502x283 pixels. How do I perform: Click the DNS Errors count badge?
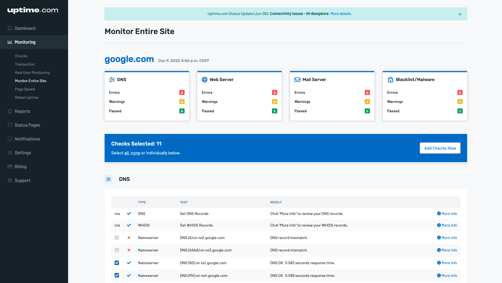[182, 92]
